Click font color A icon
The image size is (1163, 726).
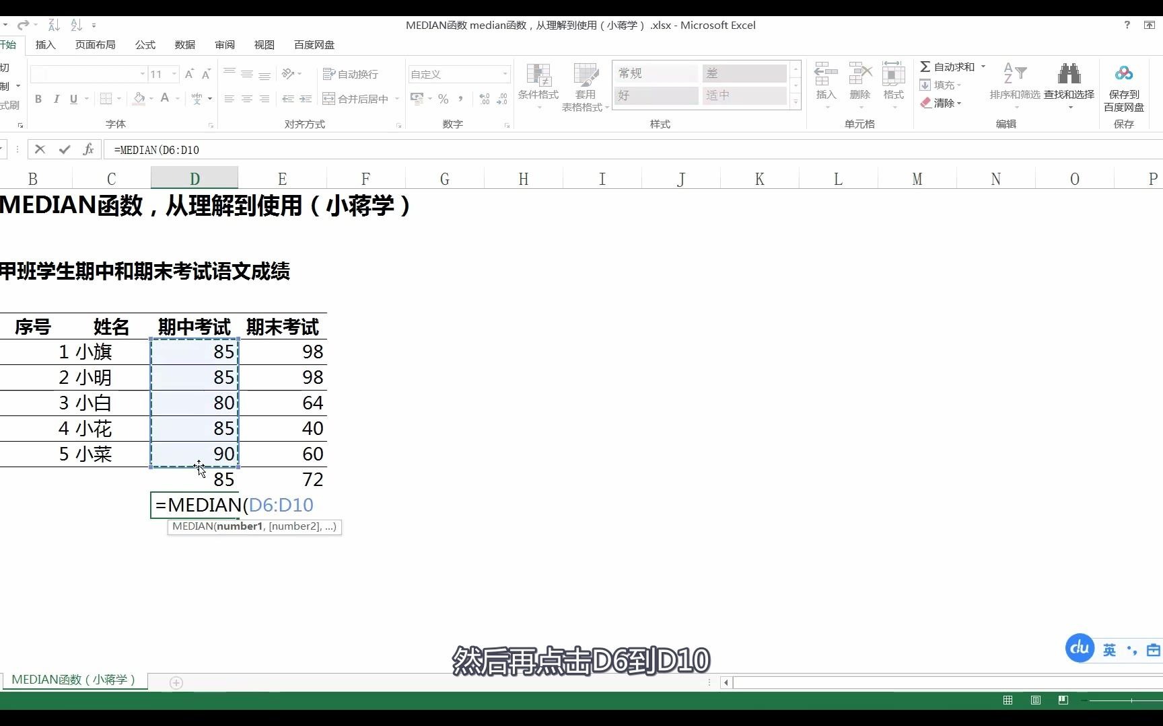point(165,99)
